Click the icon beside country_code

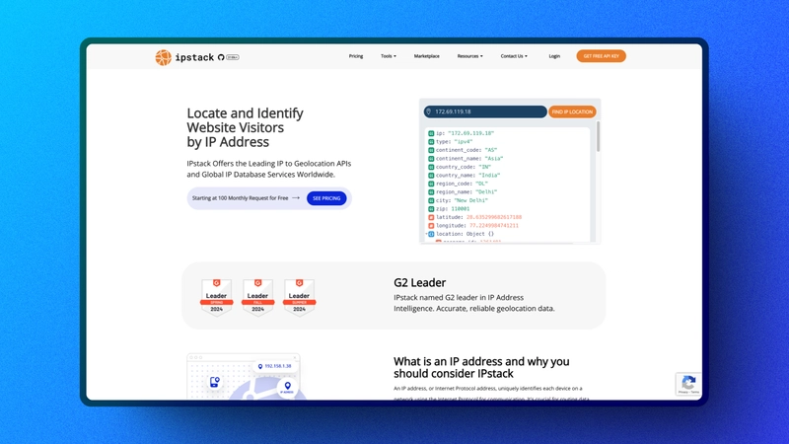tap(431, 167)
